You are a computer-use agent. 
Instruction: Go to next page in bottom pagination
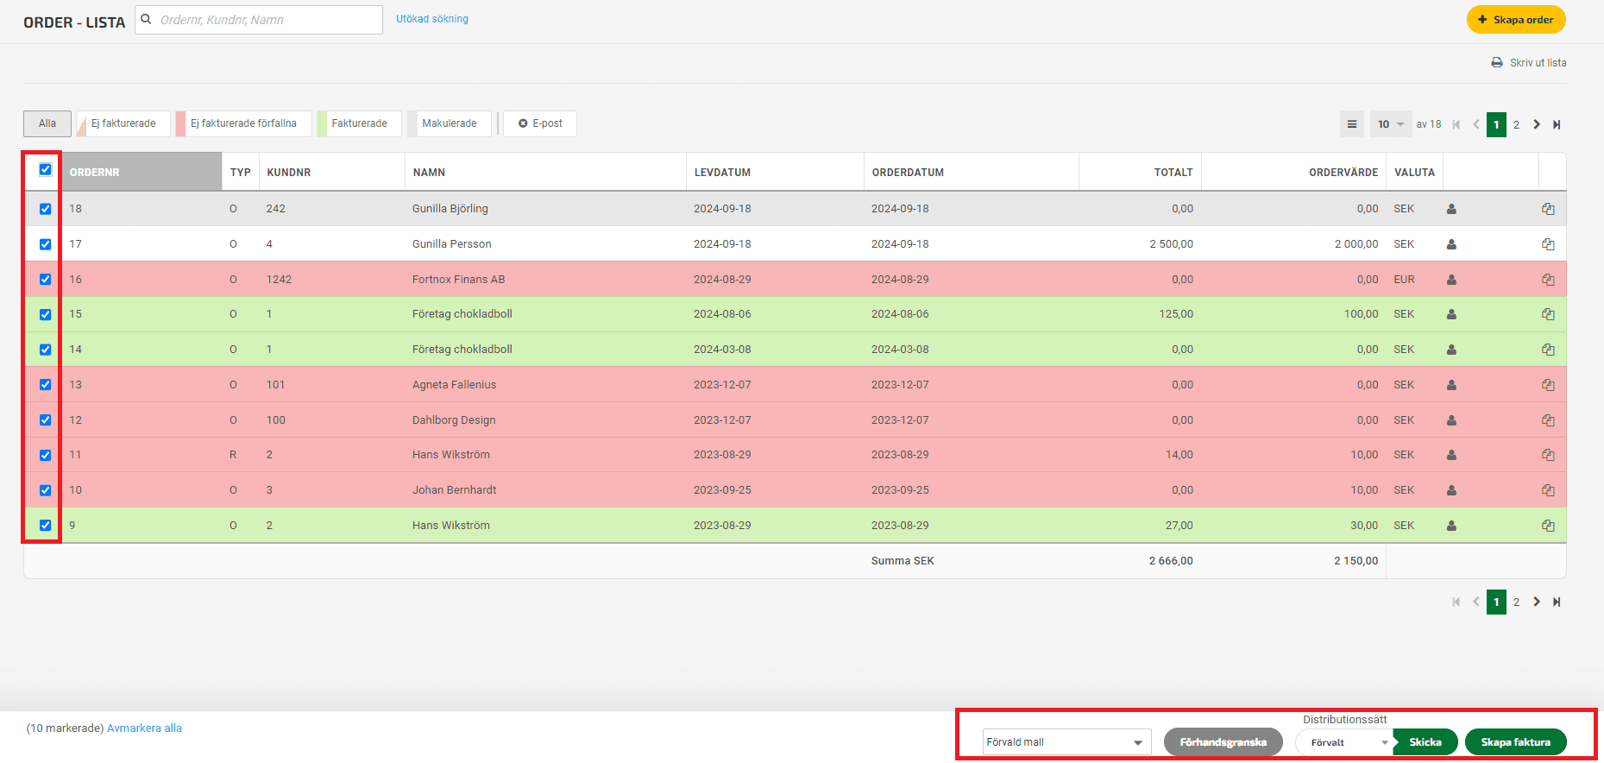(x=1537, y=602)
